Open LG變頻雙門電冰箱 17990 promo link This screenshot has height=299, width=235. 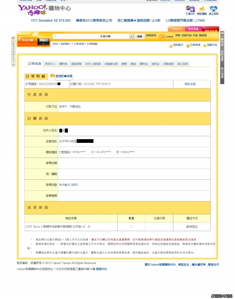tap(185, 20)
